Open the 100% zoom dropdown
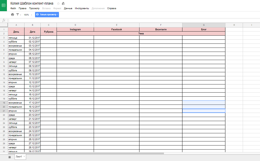Screen dimensions: 260x161 28,15
